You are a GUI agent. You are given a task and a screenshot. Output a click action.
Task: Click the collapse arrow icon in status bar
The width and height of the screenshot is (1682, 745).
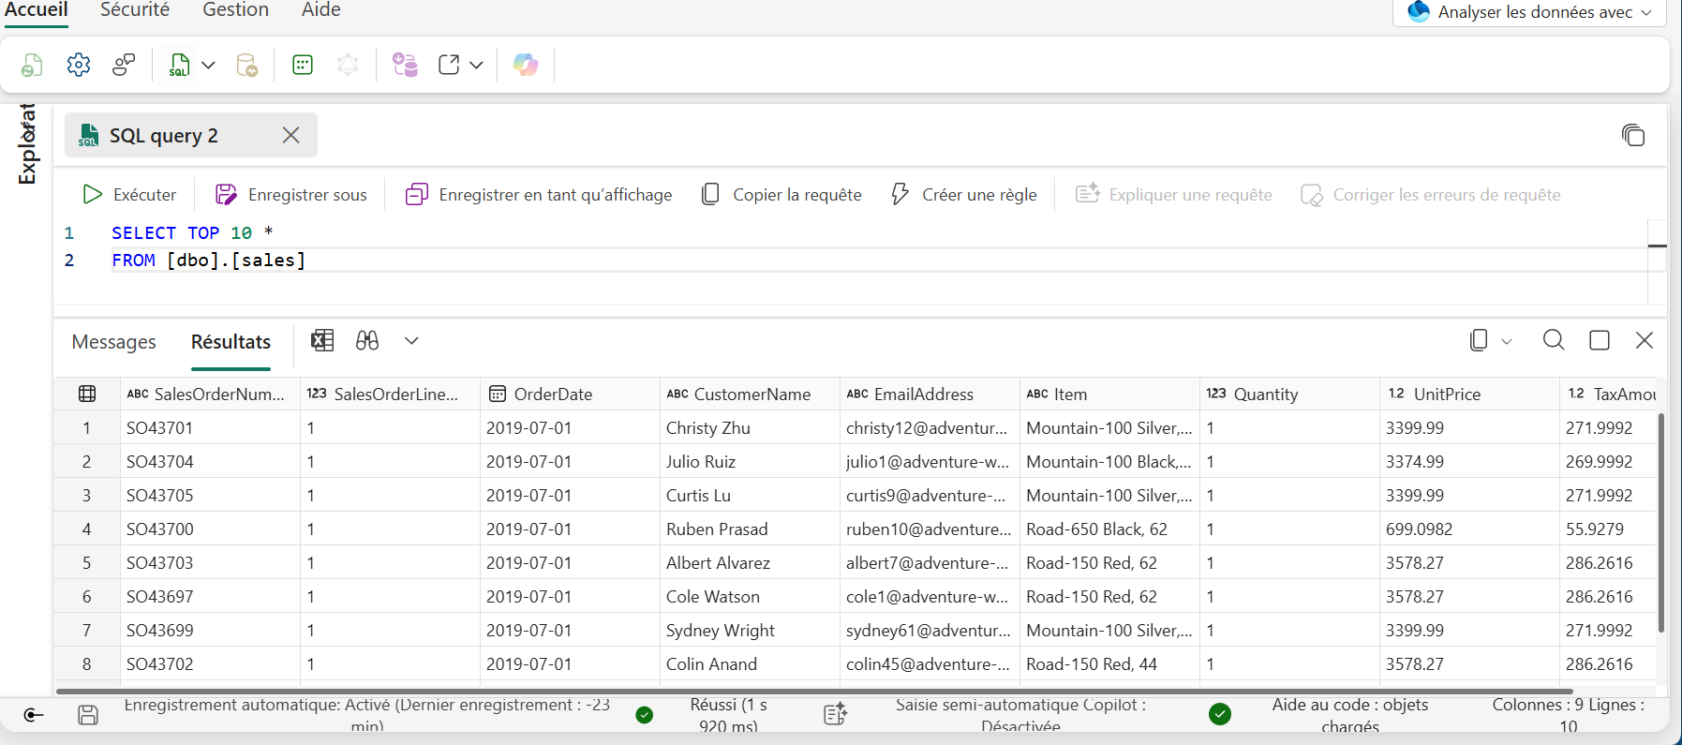(x=34, y=715)
